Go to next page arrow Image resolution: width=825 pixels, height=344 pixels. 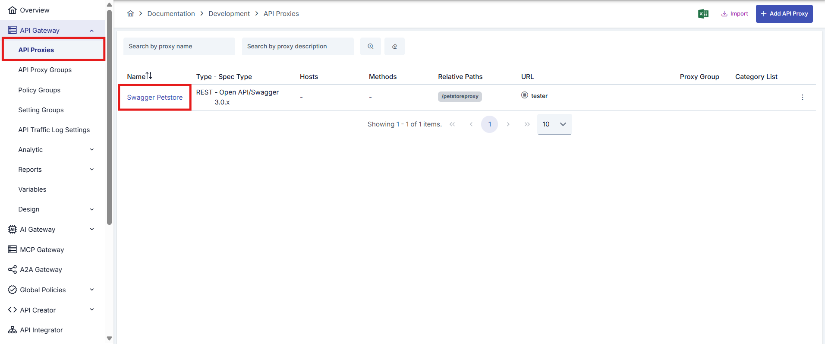coord(508,124)
